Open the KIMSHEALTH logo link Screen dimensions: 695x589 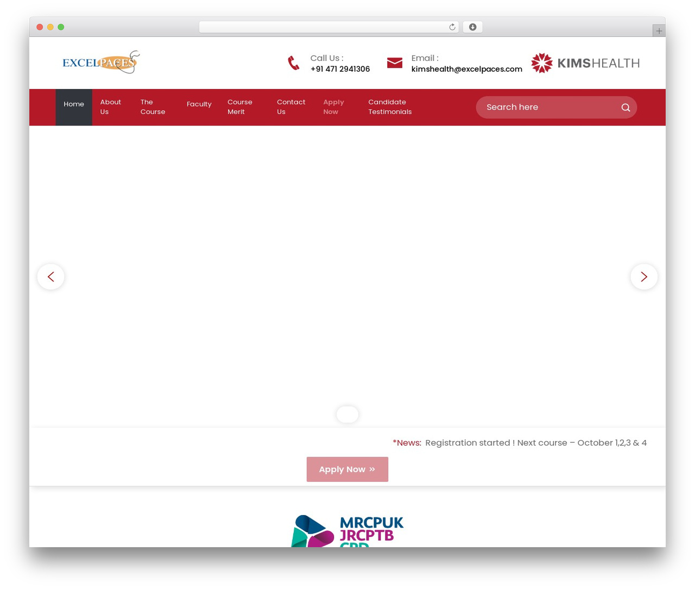(585, 63)
